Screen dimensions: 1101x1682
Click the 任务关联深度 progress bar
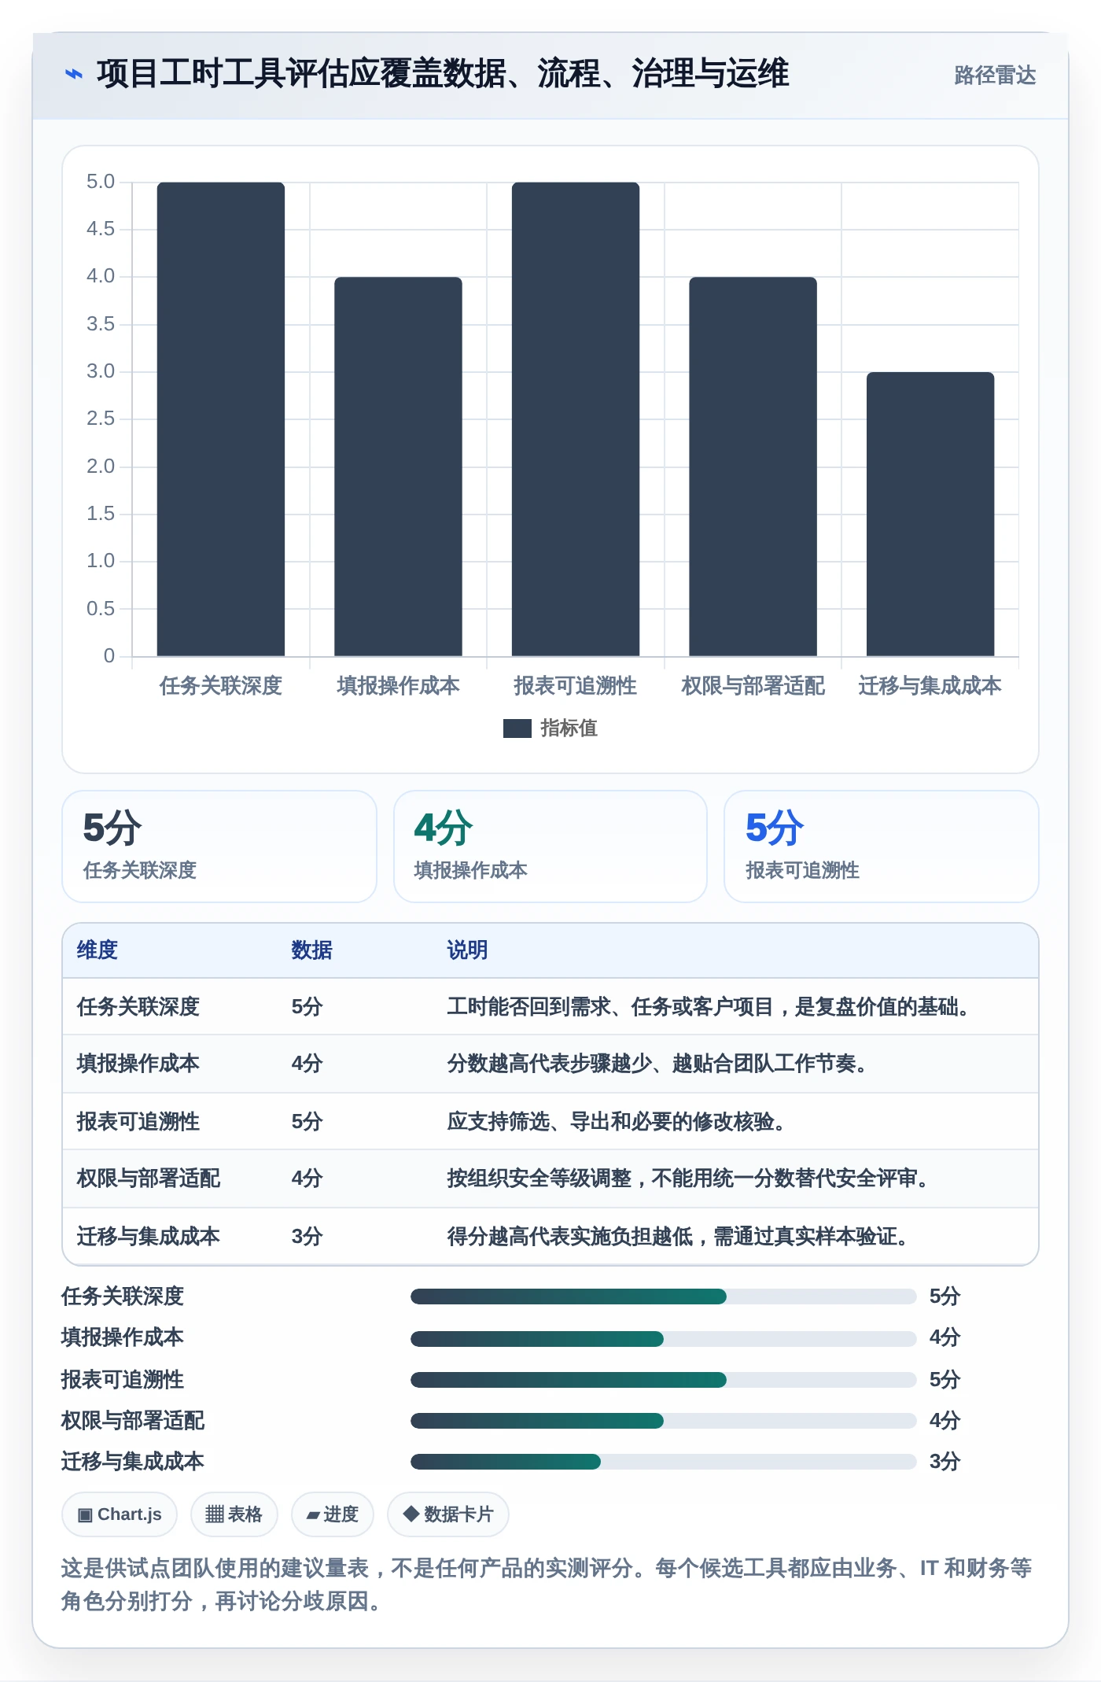point(664,1297)
